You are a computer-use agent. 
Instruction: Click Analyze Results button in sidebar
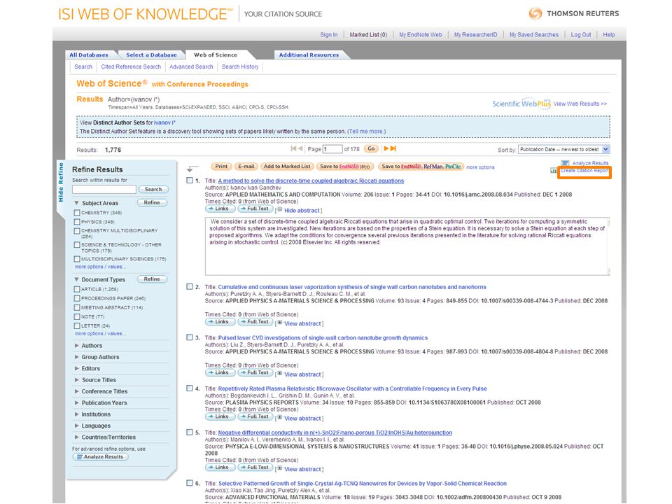click(100, 457)
